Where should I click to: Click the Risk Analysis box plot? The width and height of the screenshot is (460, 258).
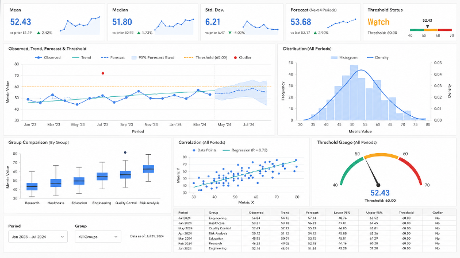pos(149,169)
